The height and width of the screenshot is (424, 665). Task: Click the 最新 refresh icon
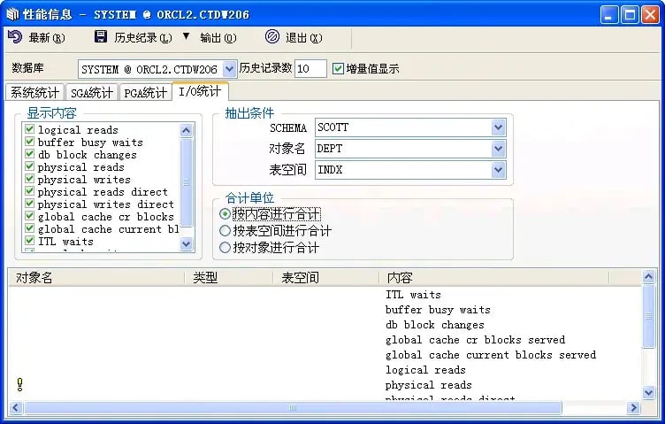point(15,37)
